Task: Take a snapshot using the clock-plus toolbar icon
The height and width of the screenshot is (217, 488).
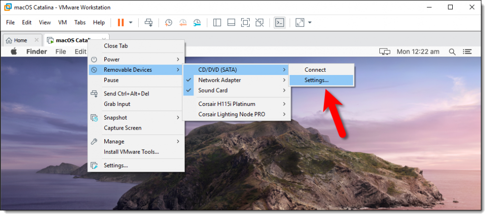Action: click(x=168, y=22)
